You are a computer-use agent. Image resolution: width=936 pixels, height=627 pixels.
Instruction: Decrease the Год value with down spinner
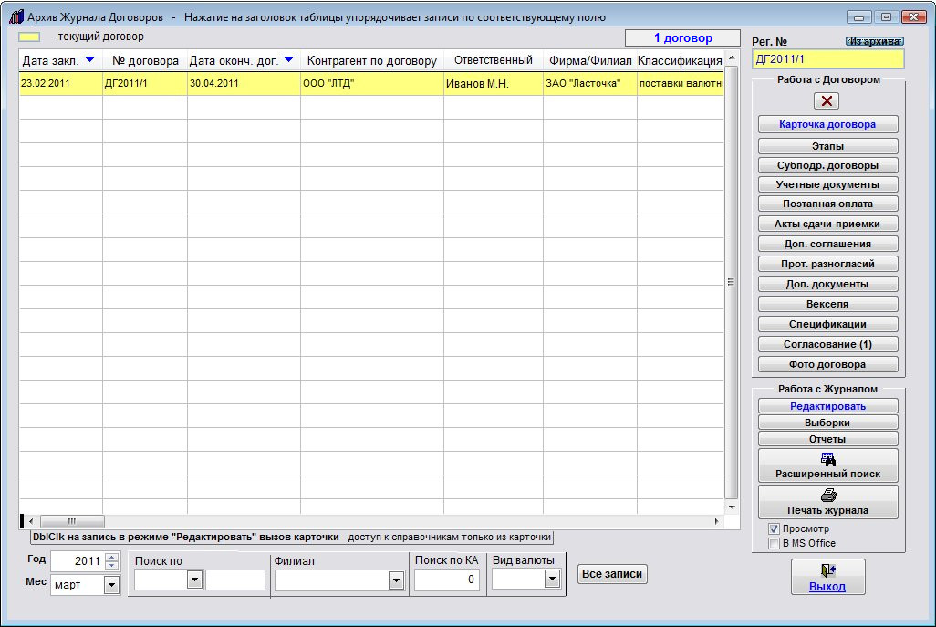coord(111,566)
